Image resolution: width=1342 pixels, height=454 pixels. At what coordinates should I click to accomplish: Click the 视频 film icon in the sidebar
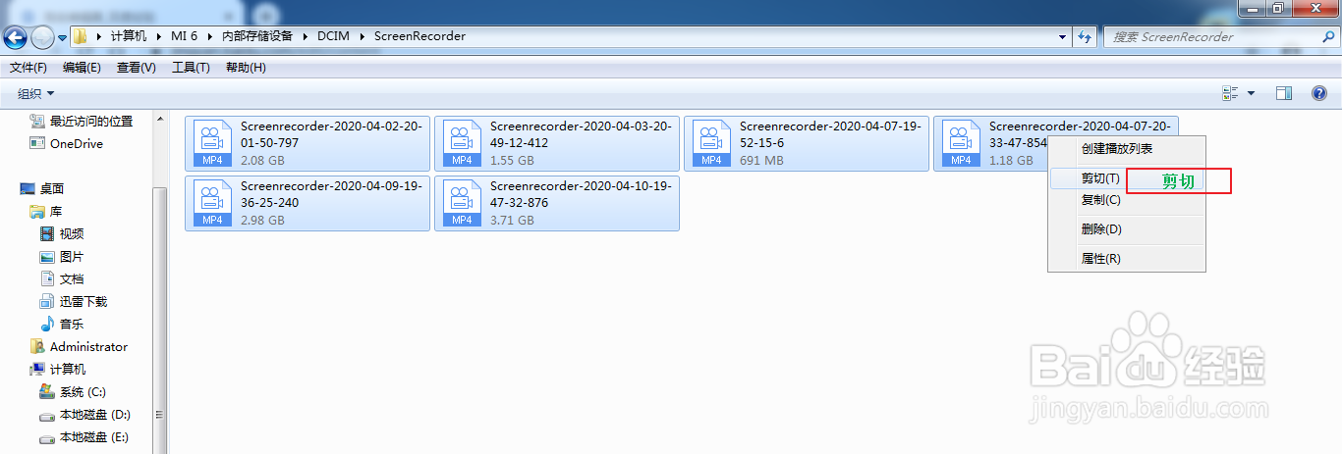point(47,233)
